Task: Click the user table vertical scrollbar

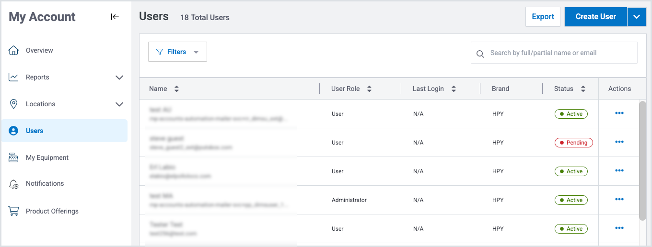Action: click(x=642, y=160)
